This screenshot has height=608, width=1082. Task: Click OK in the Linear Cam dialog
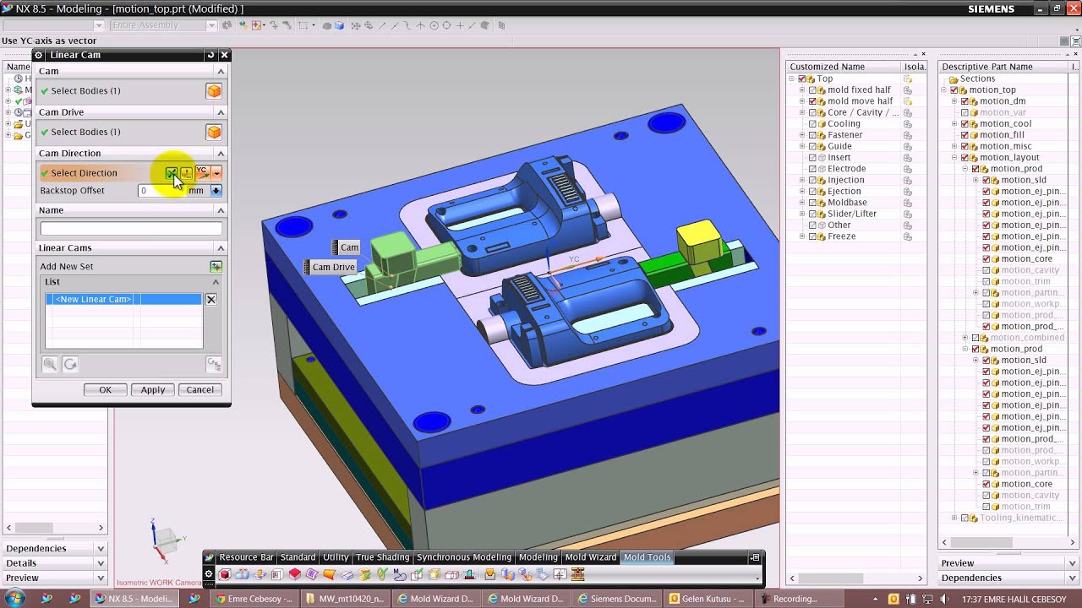pyautogui.click(x=105, y=389)
